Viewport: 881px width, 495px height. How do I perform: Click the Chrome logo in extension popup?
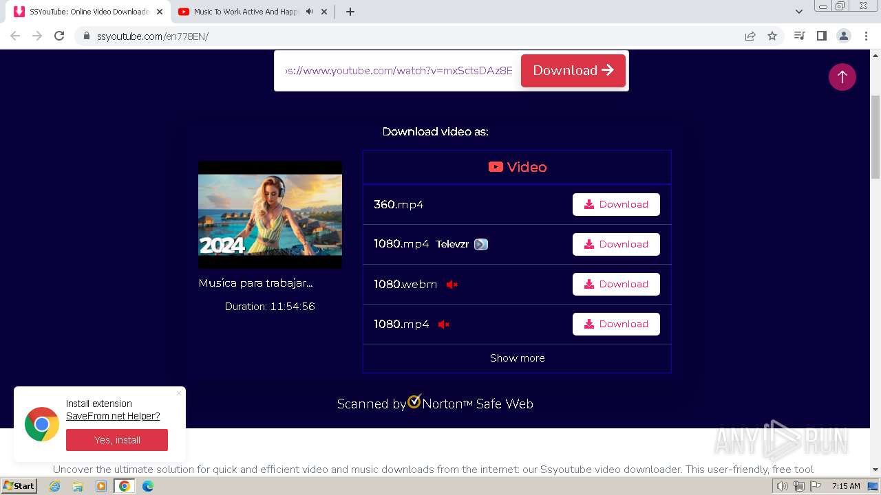click(x=42, y=424)
